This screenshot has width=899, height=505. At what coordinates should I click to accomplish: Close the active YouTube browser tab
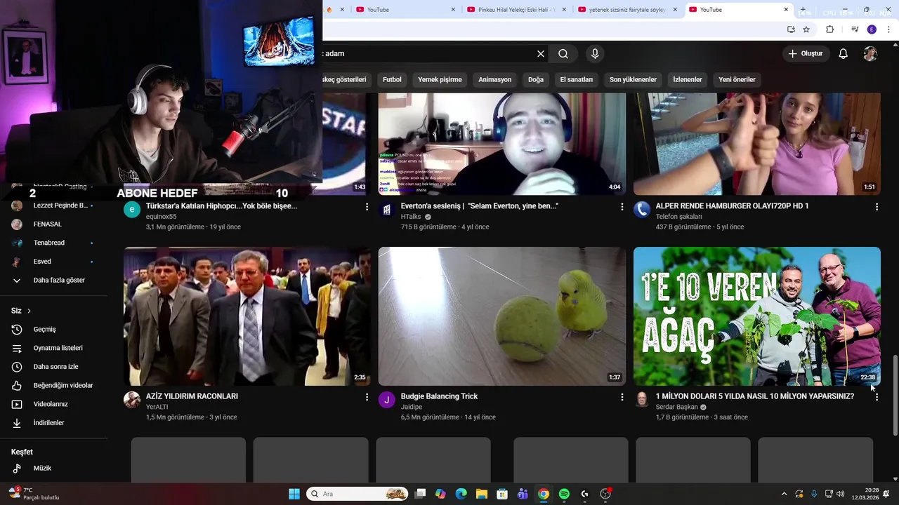pyautogui.click(x=786, y=10)
